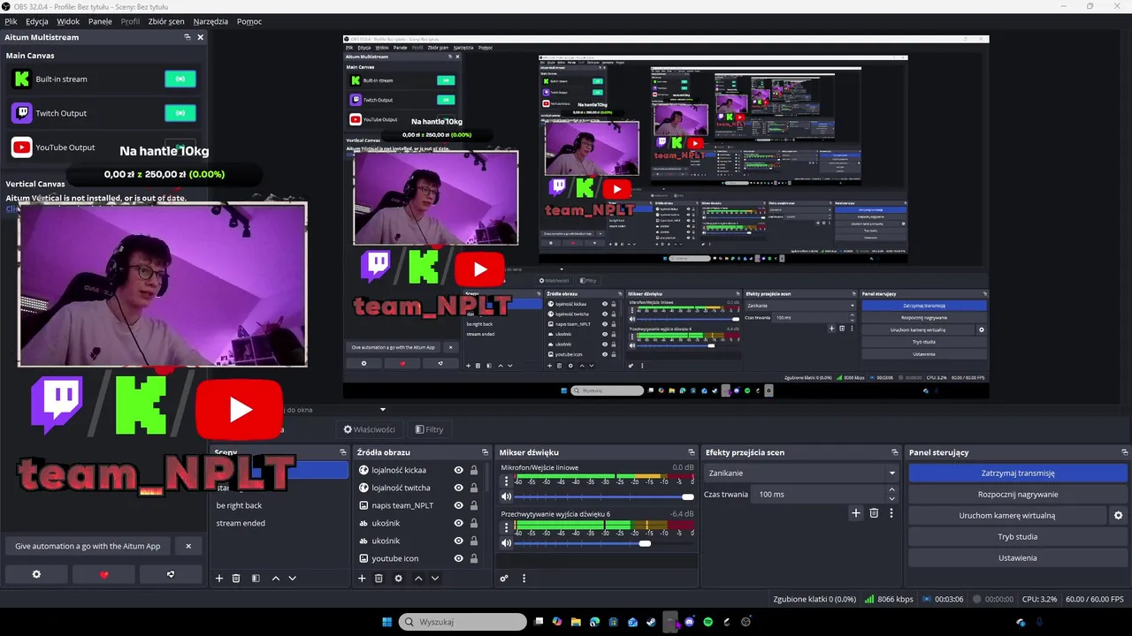Add a new source in Źródła obrazu
Screen dimensions: 1132x636
click(362, 579)
